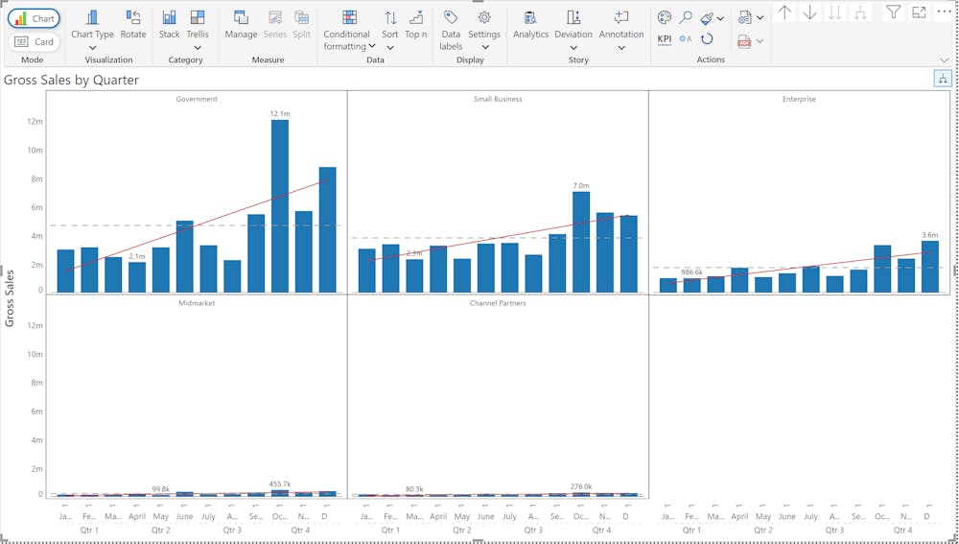Screen dimensions: 959x544
Task: Open the visual filter funnel icon
Action: pyautogui.click(x=894, y=12)
